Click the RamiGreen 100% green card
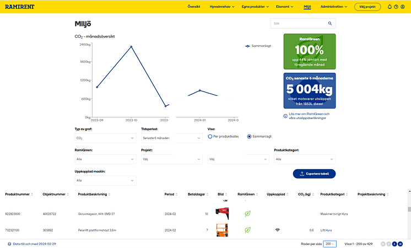Screen dimensions: 411x248 [x=310, y=51]
